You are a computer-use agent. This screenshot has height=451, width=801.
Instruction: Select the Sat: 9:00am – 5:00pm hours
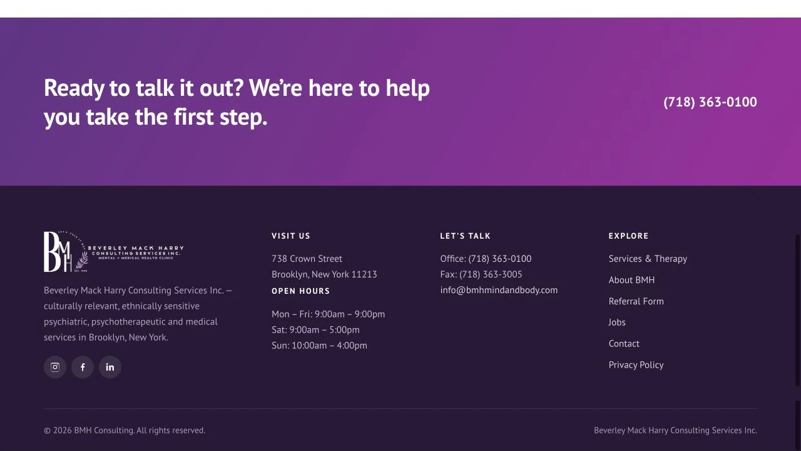coord(315,330)
